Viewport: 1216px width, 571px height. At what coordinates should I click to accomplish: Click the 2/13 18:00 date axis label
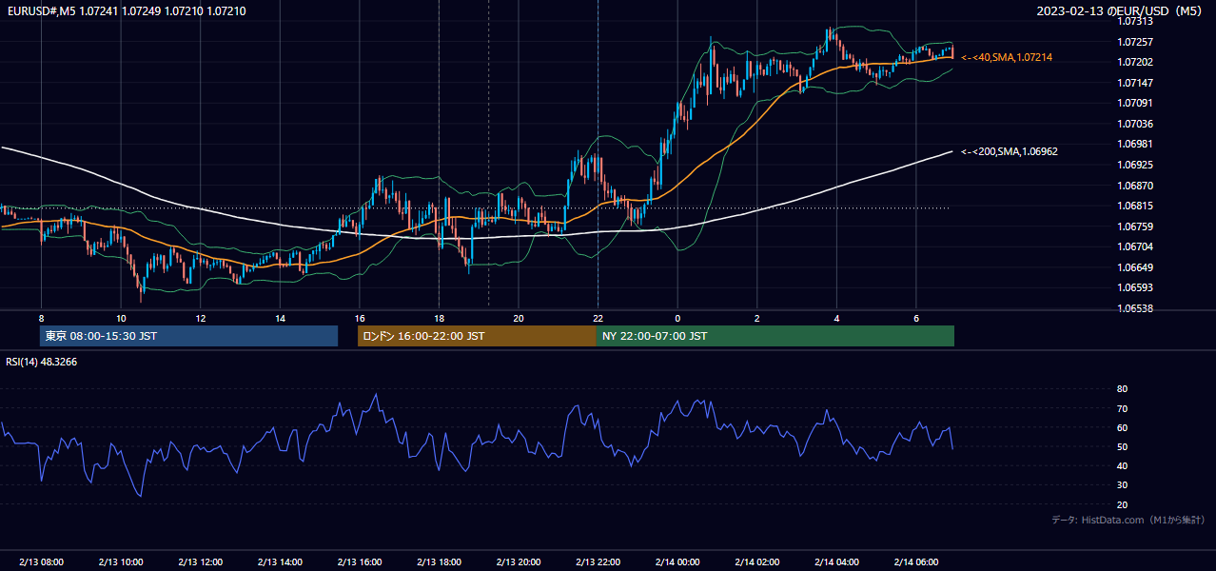point(439,561)
